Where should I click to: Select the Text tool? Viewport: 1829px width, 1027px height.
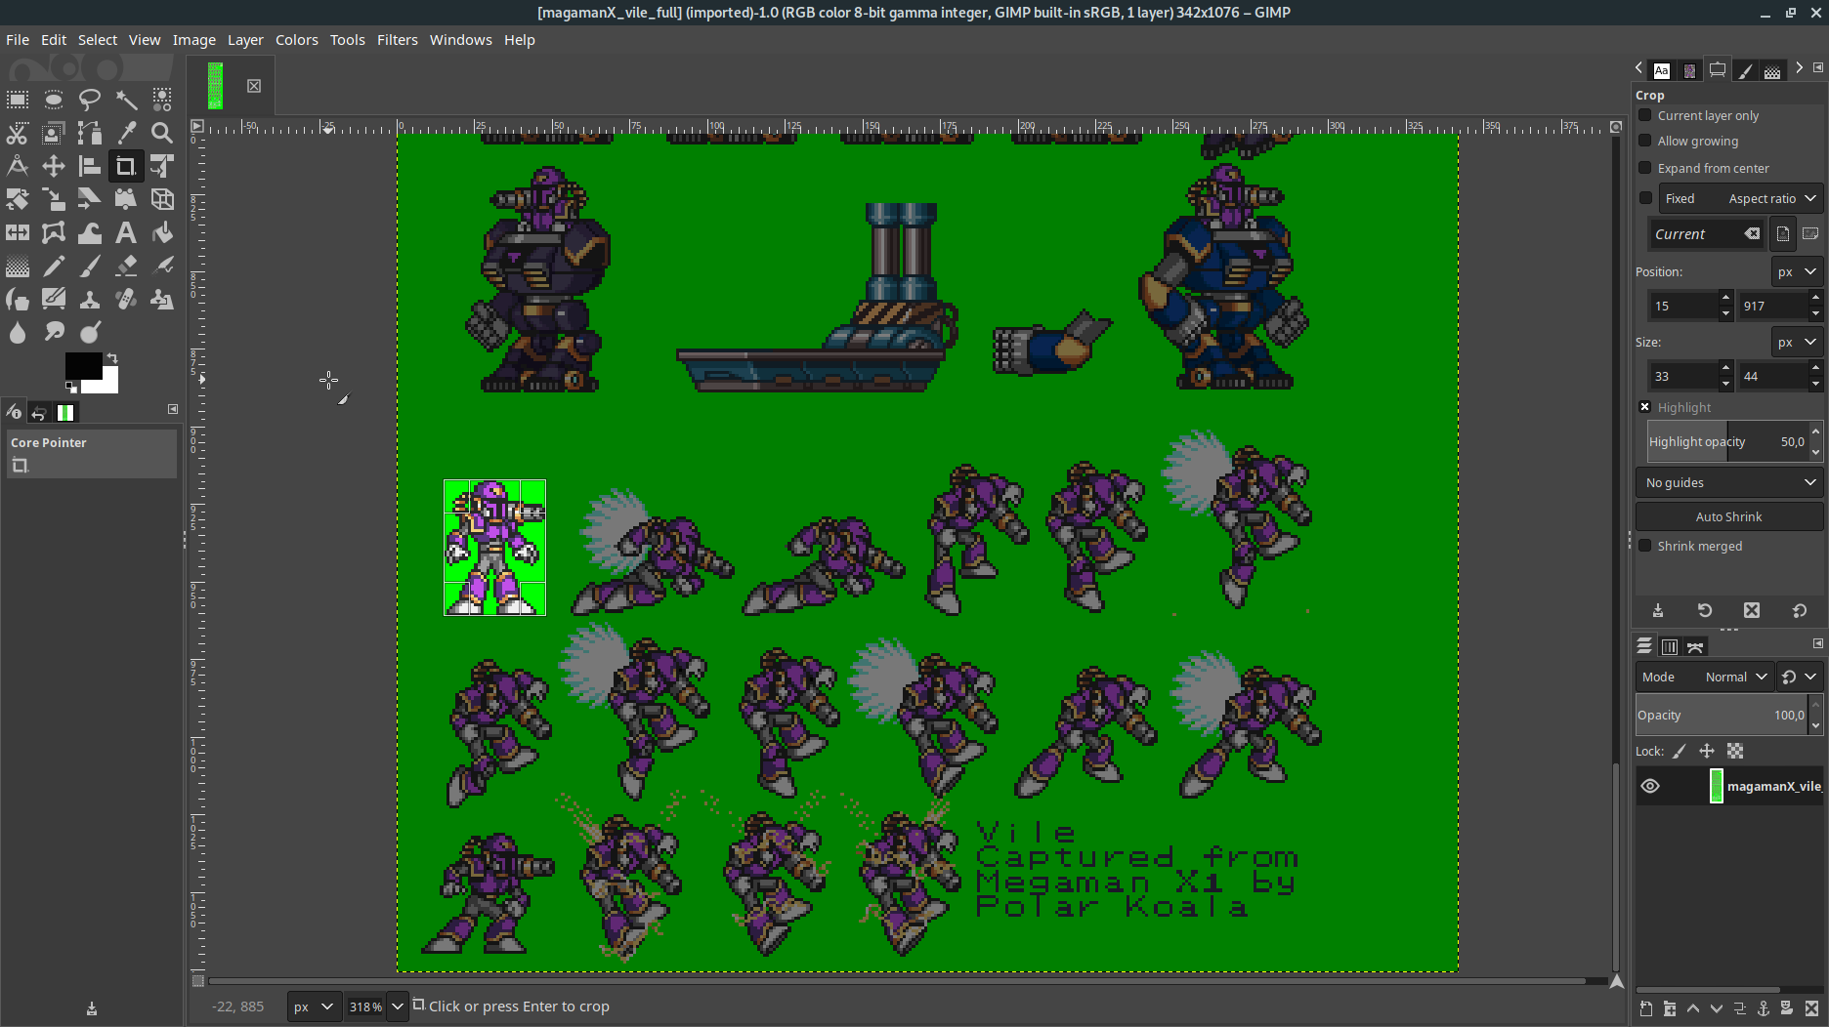[126, 232]
